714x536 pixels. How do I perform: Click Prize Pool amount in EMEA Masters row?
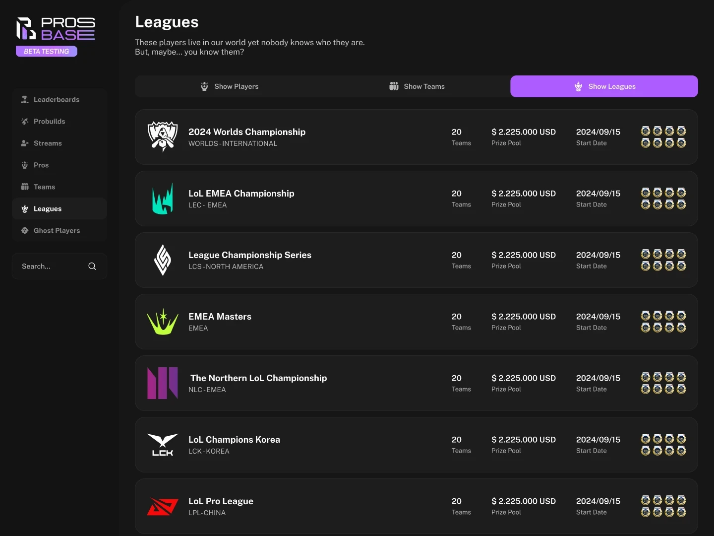pos(524,317)
